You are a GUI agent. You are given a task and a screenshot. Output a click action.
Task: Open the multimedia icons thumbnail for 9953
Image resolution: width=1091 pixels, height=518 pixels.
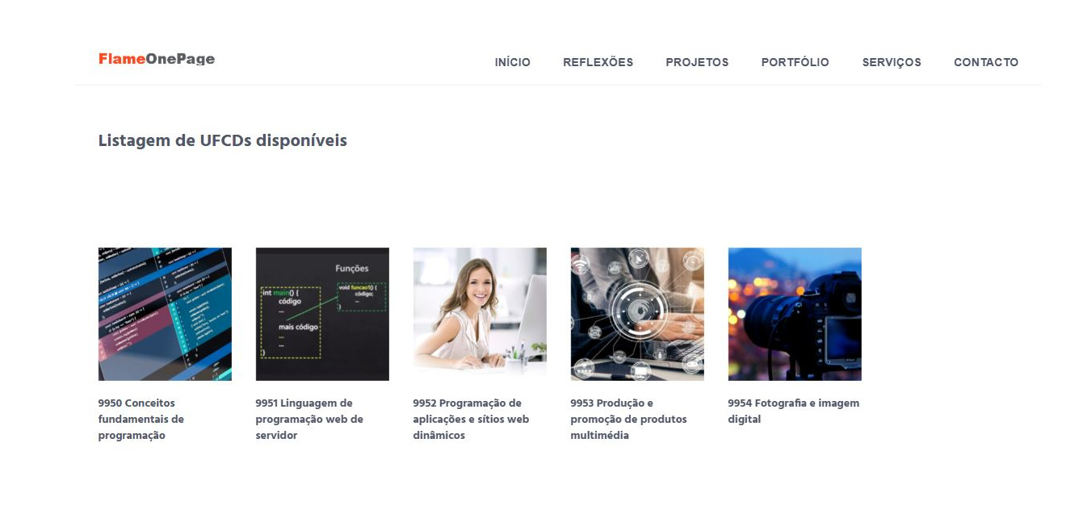tap(637, 314)
